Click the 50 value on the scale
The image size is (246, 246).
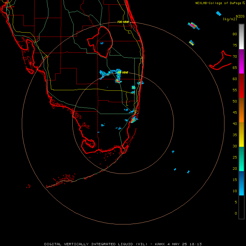click(235, 101)
